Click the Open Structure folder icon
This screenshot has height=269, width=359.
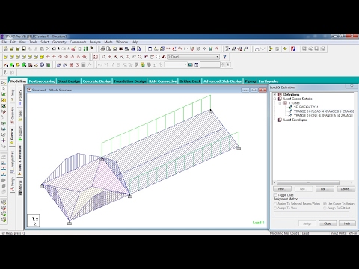point(12,49)
